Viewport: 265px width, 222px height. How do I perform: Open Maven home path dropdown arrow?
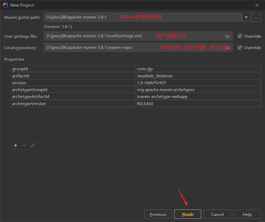point(246,17)
